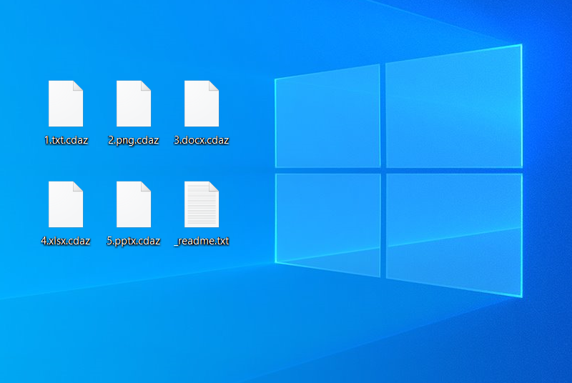Viewport: 572px width, 383px height.
Task: Click empty desktop space directly below _readme.txt
Action: point(202,286)
